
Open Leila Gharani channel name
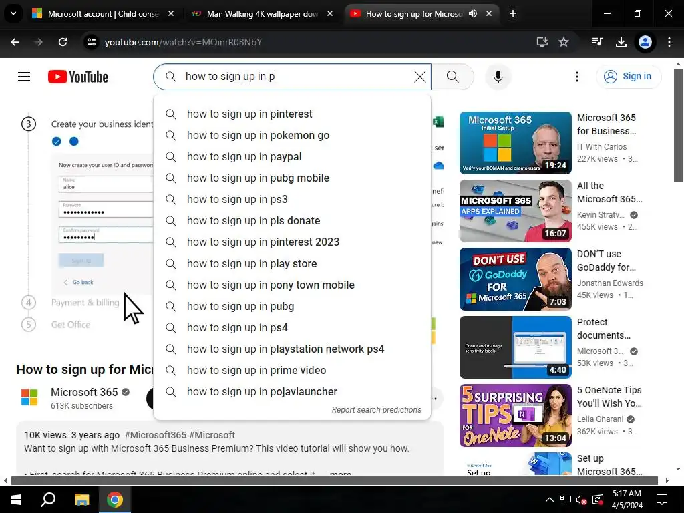[600, 419]
